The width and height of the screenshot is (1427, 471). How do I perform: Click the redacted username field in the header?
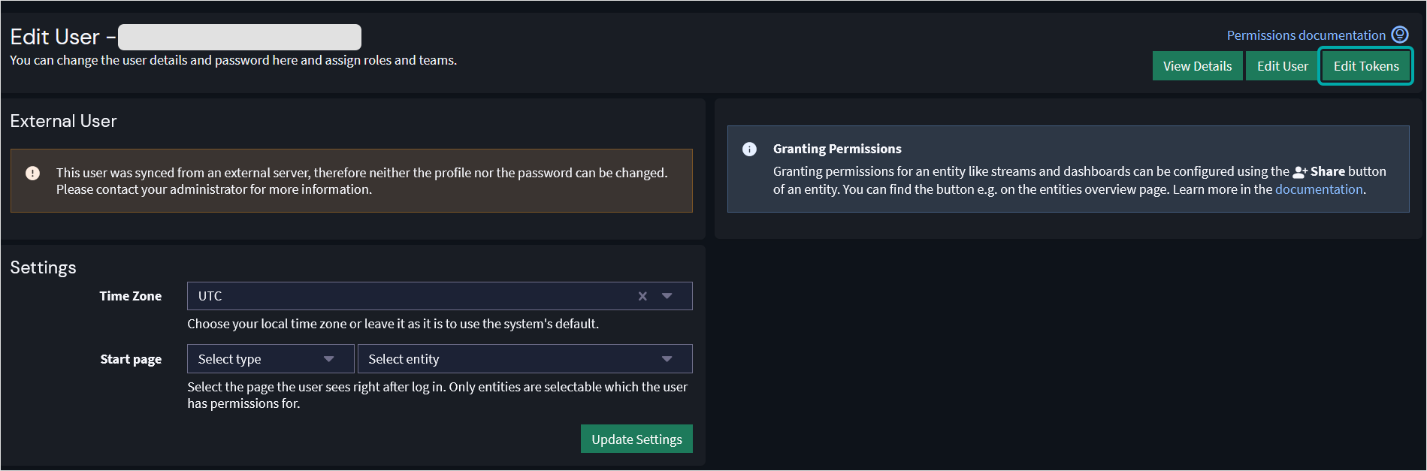[239, 36]
